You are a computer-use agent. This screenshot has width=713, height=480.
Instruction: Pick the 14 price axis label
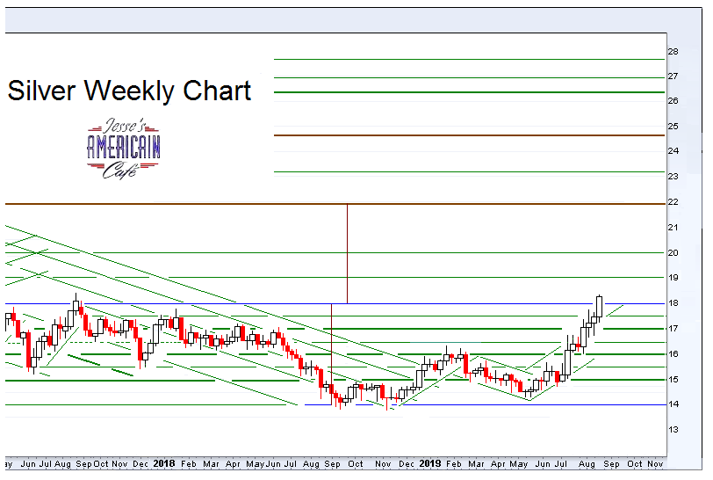click(673, 404)
